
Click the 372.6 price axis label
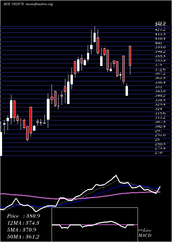coord(160,69)
